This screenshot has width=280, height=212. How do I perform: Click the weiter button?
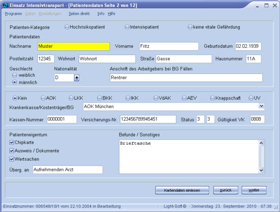[254, 190]
